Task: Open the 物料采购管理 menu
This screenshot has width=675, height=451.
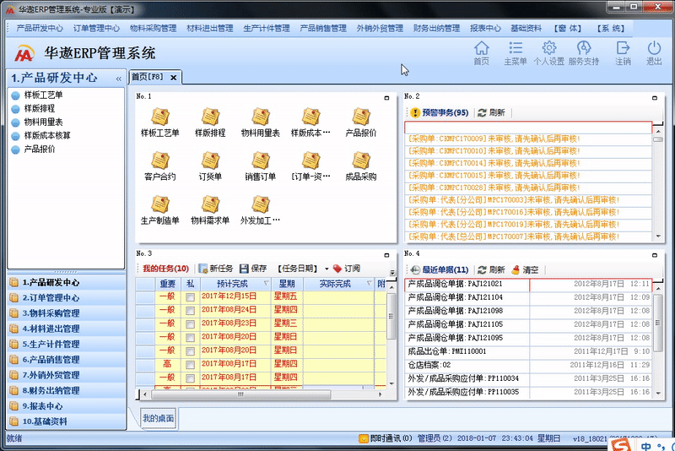Action: pyautogui.click(x=154, y=29)
